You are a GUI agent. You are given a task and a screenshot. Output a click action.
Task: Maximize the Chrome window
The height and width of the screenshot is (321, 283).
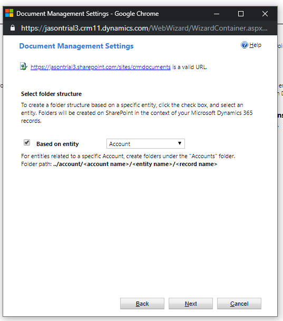241,14
